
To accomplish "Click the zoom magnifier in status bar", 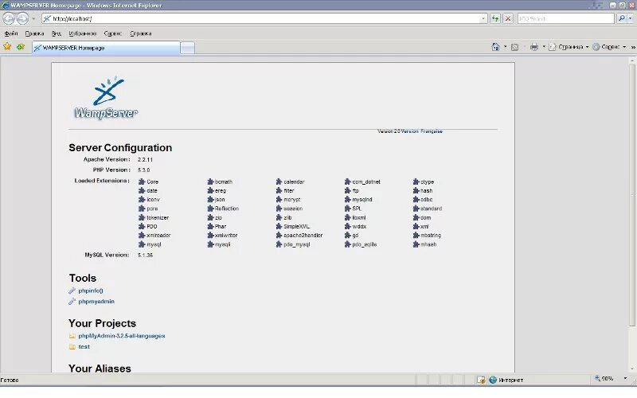I will [x=597, y=378].
